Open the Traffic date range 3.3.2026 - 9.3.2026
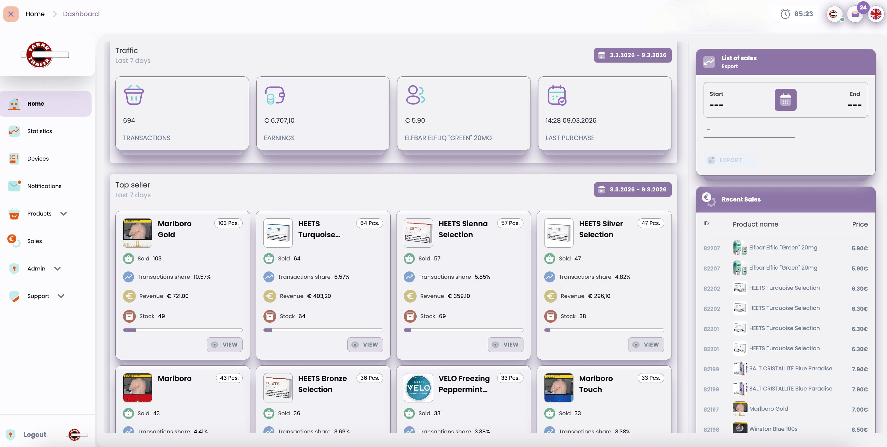 [632, 55]
